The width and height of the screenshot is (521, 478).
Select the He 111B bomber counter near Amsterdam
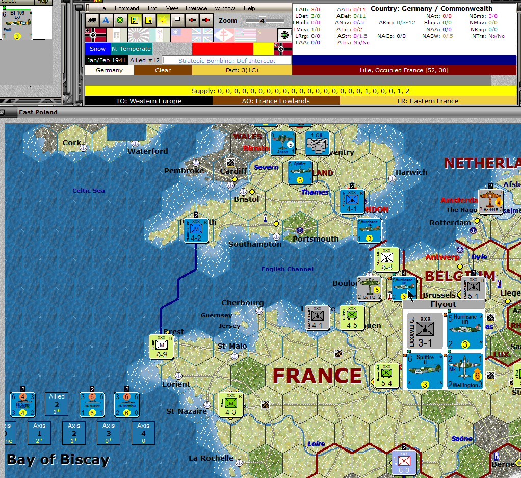pos(490,202)
